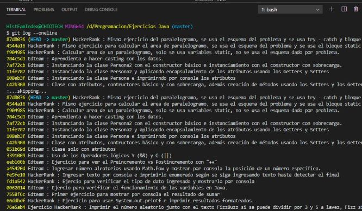
Task: Switch to the TERMINAL tab
Action: [16, 9]
